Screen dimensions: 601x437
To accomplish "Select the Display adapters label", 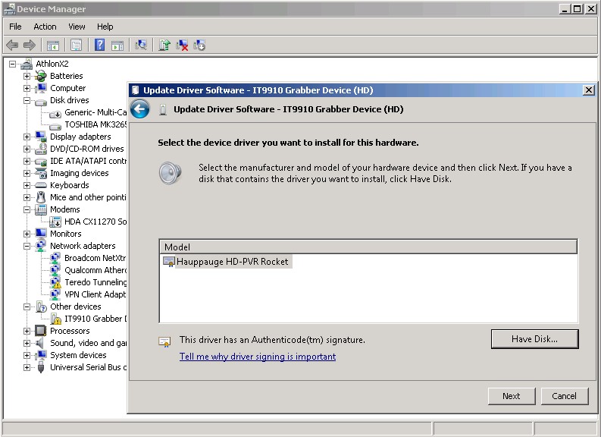I will [x=80, y=137].
